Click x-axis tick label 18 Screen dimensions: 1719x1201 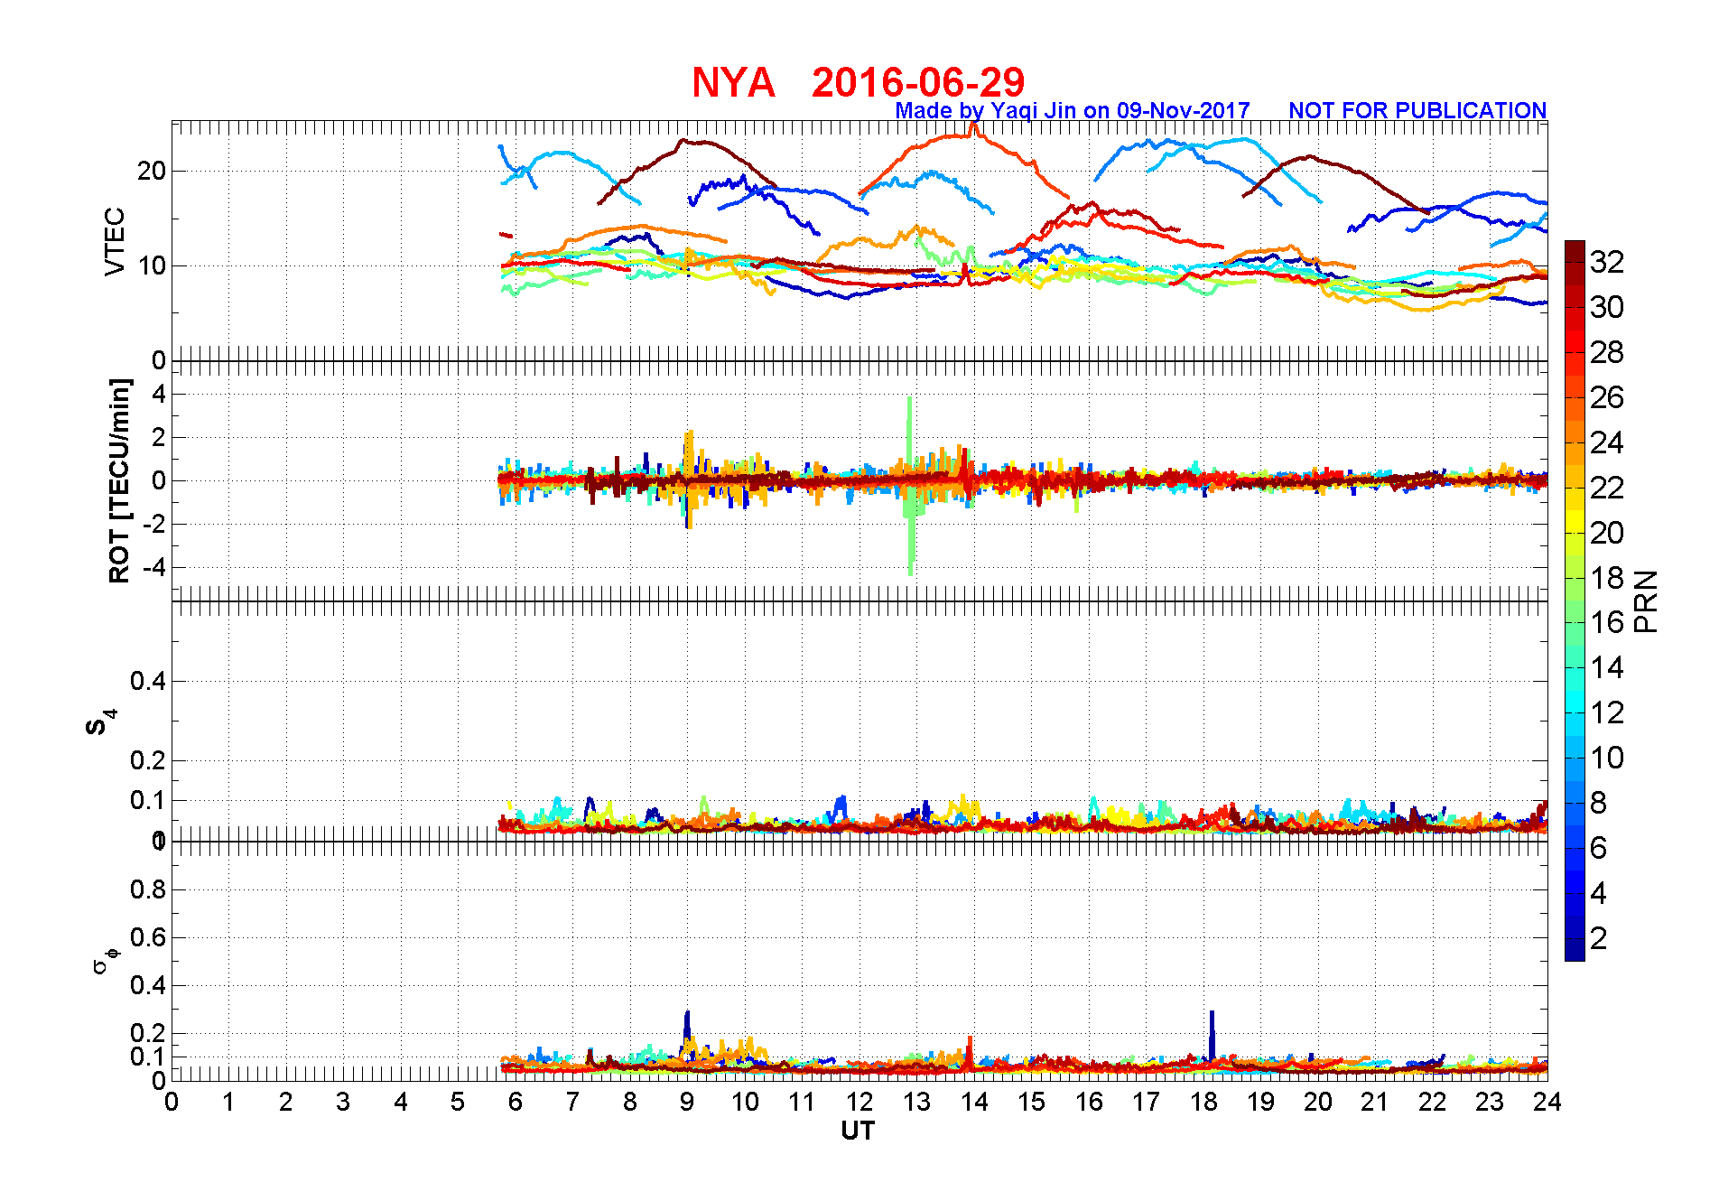(1203, 1102)
